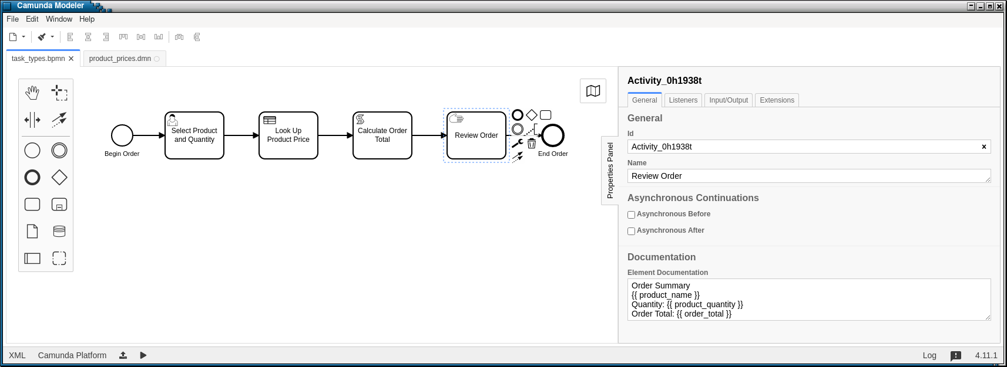Activate the hand tool in palette
1007x367 pixels.
click(x=32, y=93)
